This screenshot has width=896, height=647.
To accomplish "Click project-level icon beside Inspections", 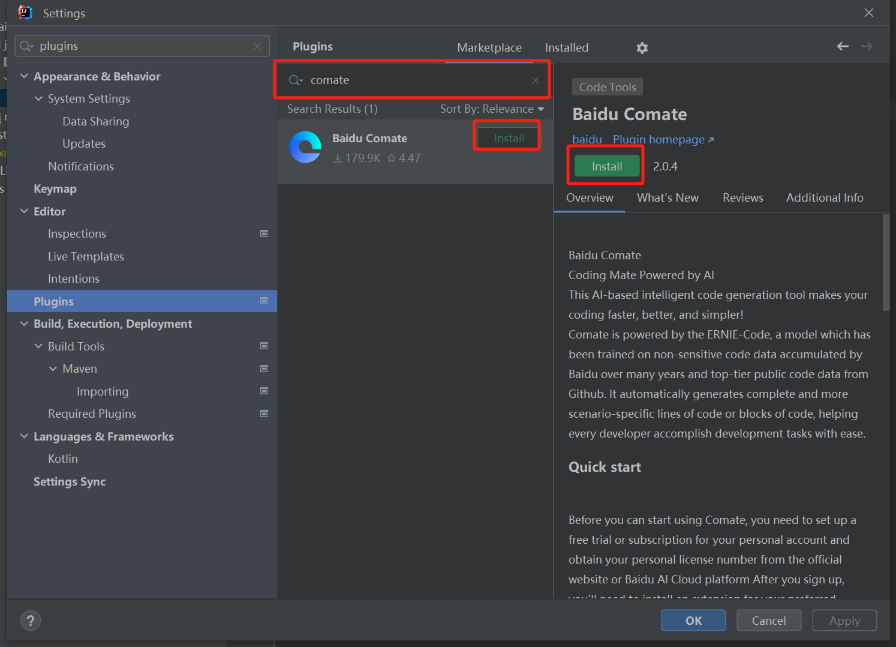I will [264, 233].
